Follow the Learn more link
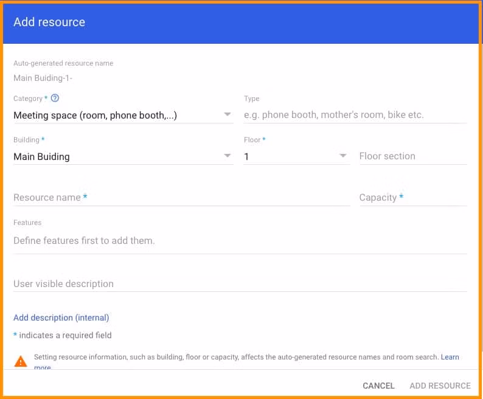The width and height of the screenshot is (483, 399). [x=450, y=357]
